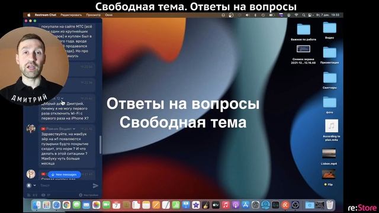Click the New messages button in chat
Screen dimensions: 379x213
point(65,175)
